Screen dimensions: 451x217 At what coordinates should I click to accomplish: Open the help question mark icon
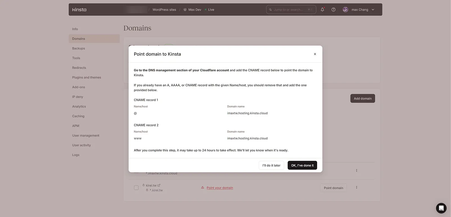click(333, 10)
